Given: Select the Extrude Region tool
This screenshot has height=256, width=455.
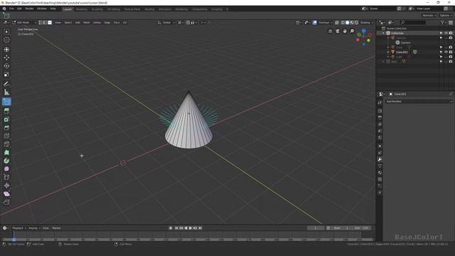Looking at the screenshot, I should click(x=6, y=111).
